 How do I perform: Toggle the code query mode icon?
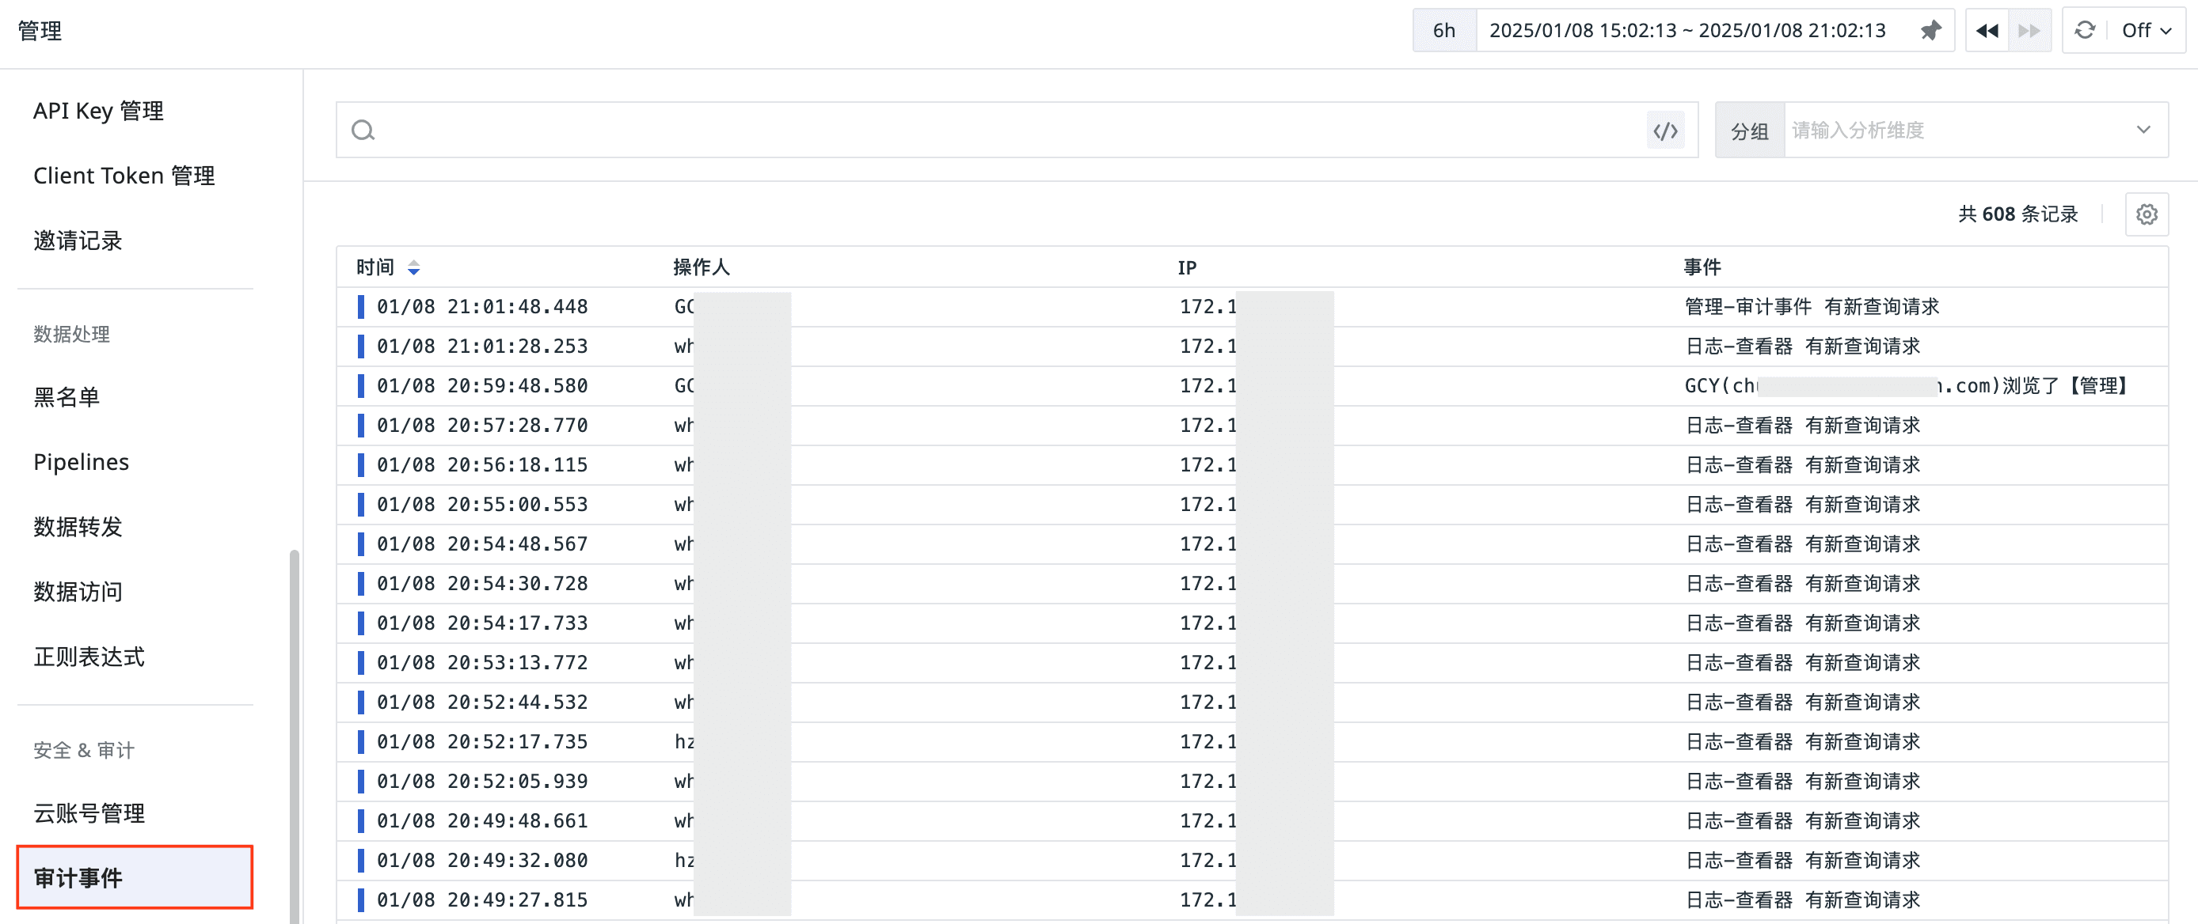[1664, 131]
